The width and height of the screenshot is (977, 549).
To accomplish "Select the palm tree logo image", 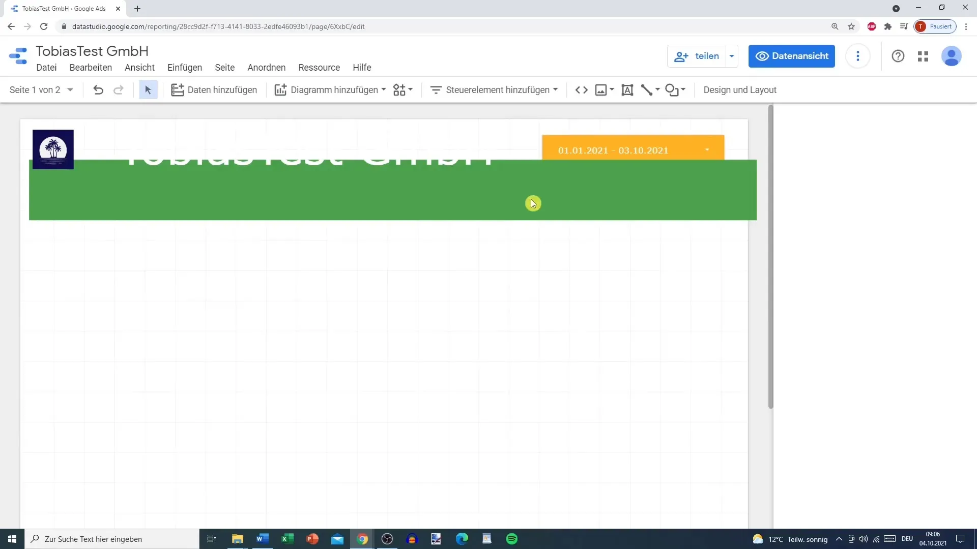I will (x=53, y=149).
